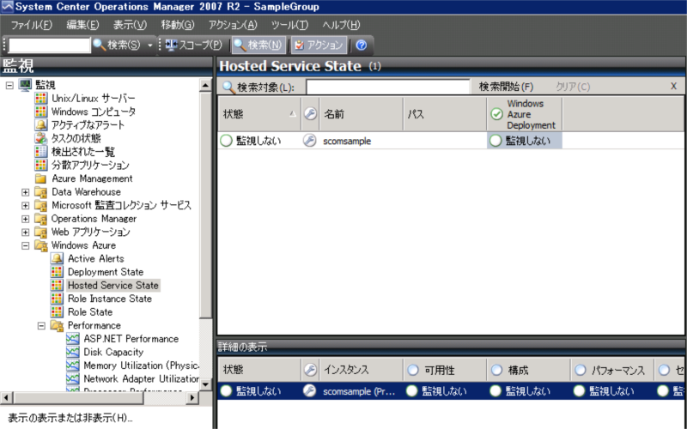Click scomsample row's wrench icon
This screenshot has height=429, width=687.
310,141
